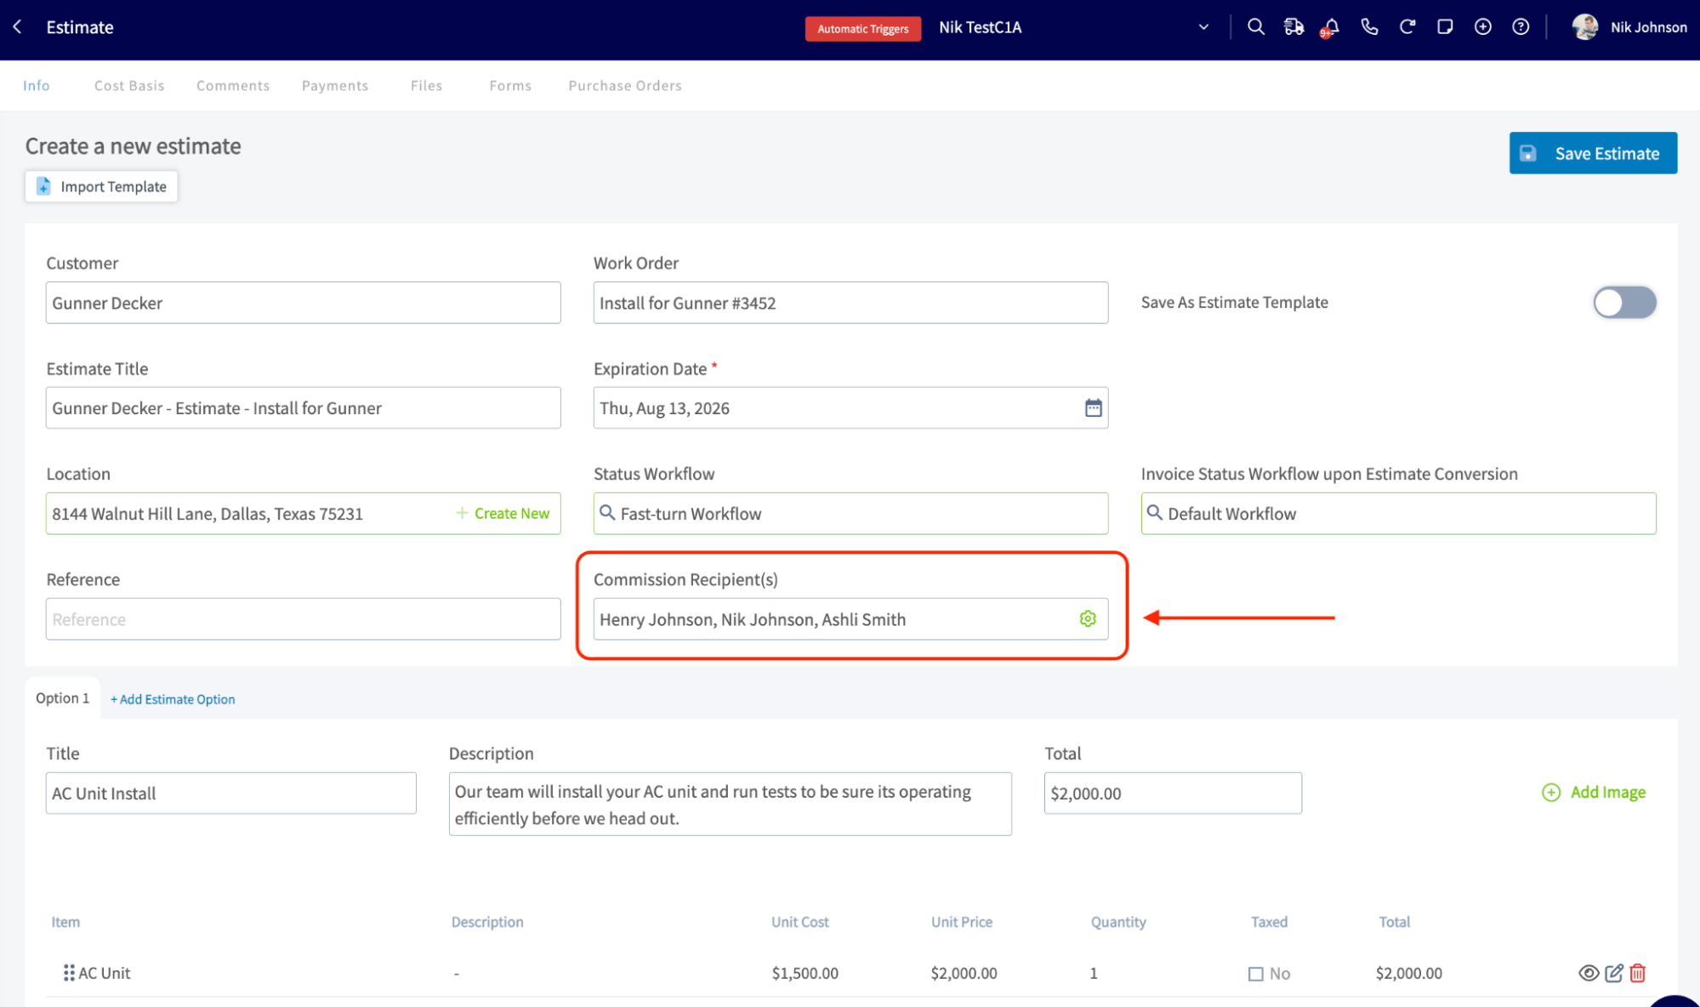This screenshot has width=1700, height=1007.
Task: Delete the AC Unit line item
Action: [1638, 973]
